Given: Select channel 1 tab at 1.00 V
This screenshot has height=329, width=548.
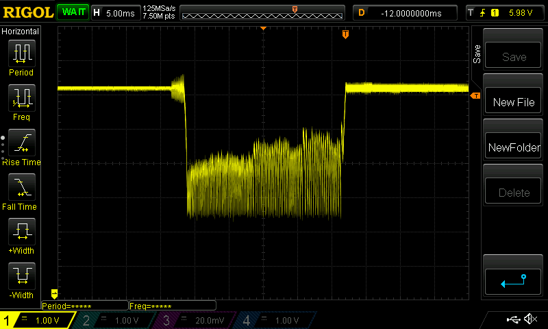Looking at the screenshot, I should [38, 320].
